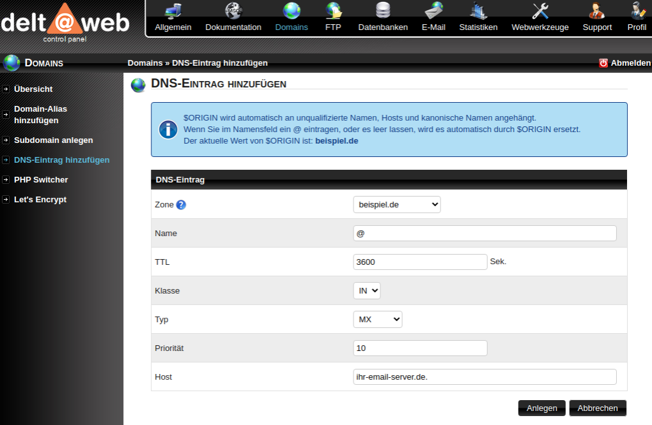Open the Support person icon
This screenshot has height=425, width=652.
pos(597,11)
